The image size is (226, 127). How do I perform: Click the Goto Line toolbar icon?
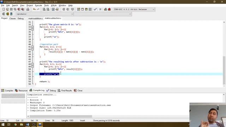(x=57, y=10)
